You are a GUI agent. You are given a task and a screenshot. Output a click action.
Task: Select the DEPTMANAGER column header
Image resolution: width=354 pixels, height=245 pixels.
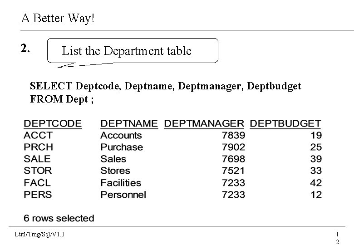coord(204,123)
